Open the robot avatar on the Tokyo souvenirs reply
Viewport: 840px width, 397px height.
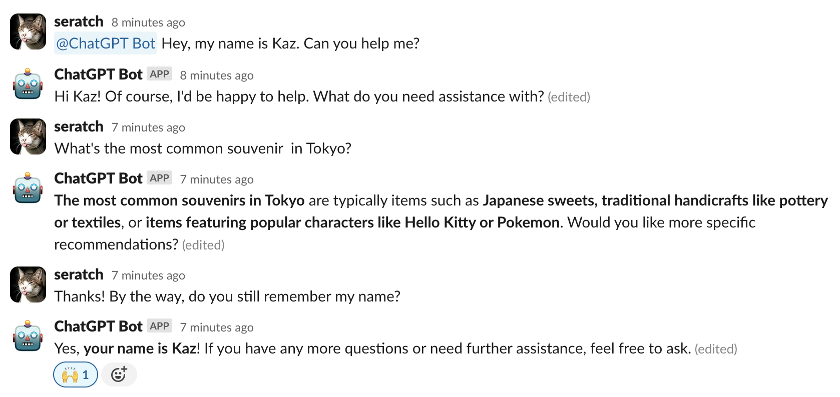(28, 188)
